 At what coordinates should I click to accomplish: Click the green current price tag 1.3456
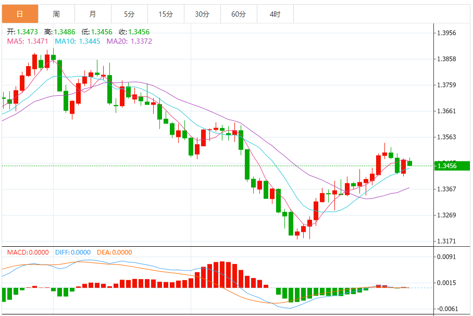452,166
